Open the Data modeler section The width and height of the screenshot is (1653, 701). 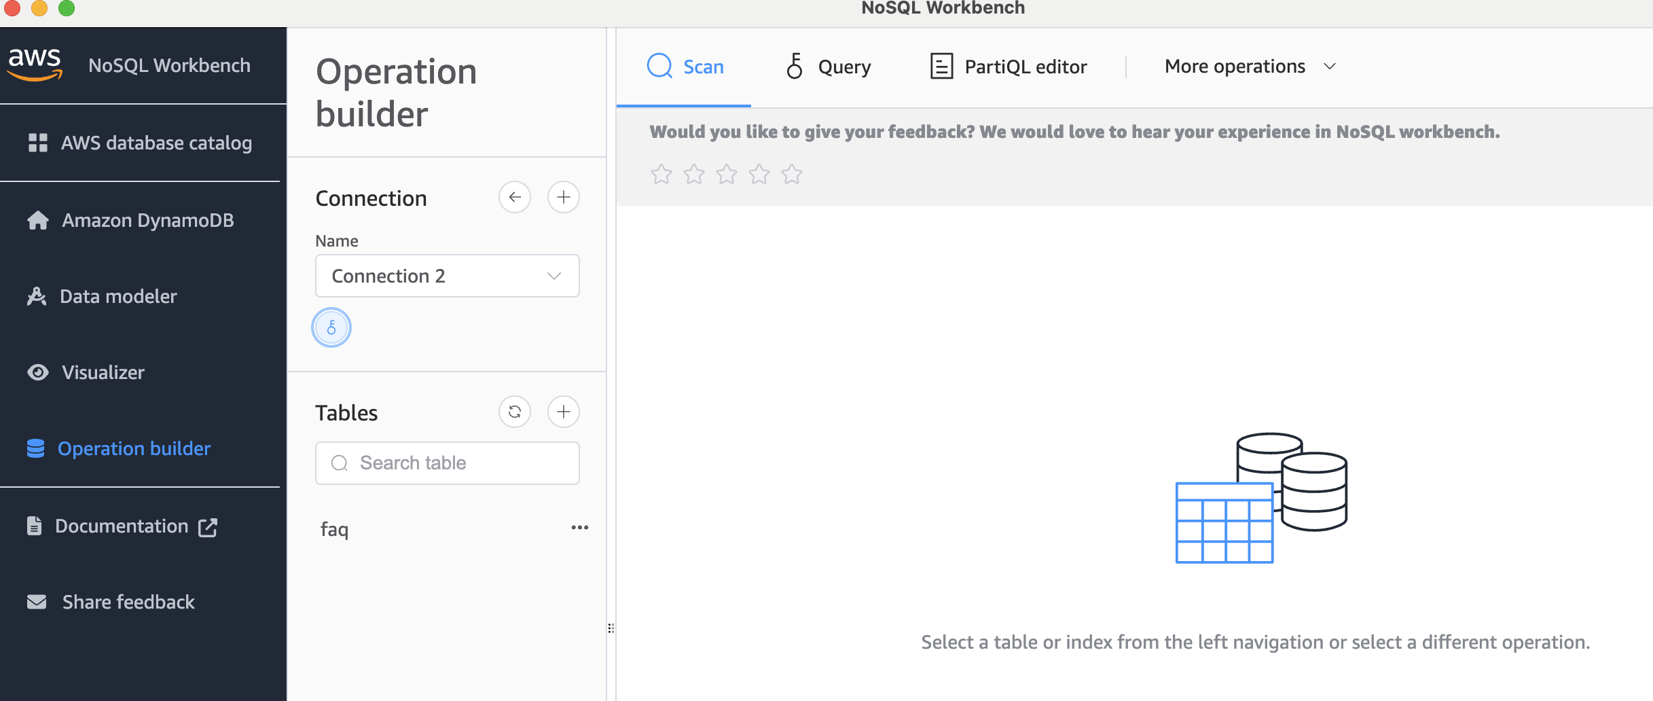point(102,296)
